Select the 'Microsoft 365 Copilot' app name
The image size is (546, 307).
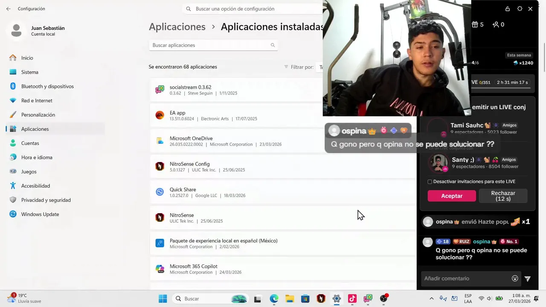[193, 266]
